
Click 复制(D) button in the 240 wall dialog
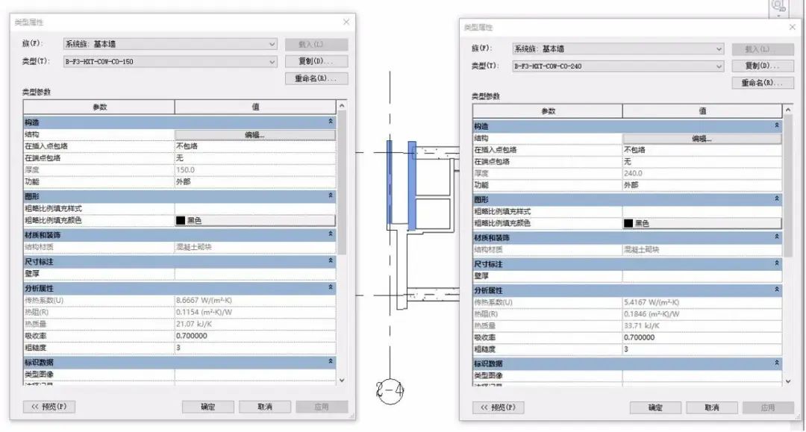(x=762, y=66)
